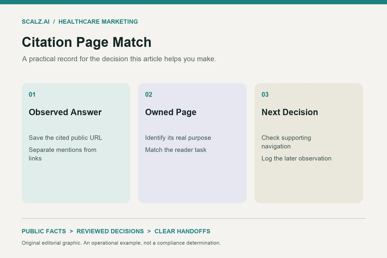Click the Next Decision heading

(290, 112)
